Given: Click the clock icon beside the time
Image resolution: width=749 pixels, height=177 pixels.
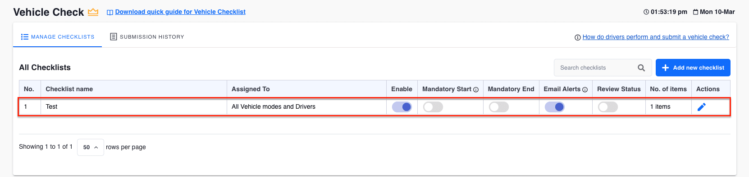Looking at the screenshot, I should tap(646, 12).
